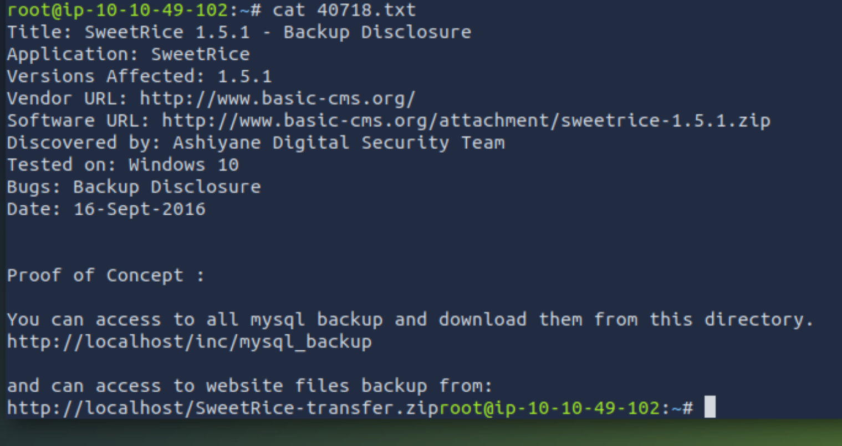Click the "Ashiyane Digital Security Team" text

[x=339, y=143]
